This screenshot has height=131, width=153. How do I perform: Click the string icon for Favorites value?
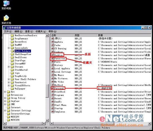click(x=53, y=58)
